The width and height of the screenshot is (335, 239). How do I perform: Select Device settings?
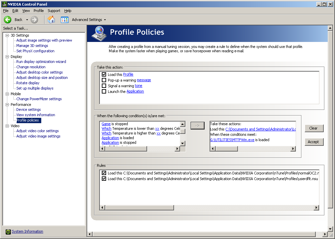tap(29, 110)
